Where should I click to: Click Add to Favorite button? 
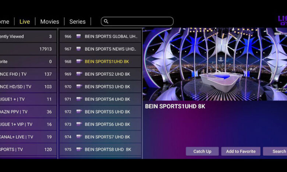(x=241, y=151)
